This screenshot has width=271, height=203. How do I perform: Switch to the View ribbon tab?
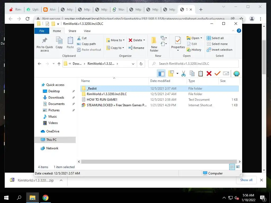click(87, 31)
